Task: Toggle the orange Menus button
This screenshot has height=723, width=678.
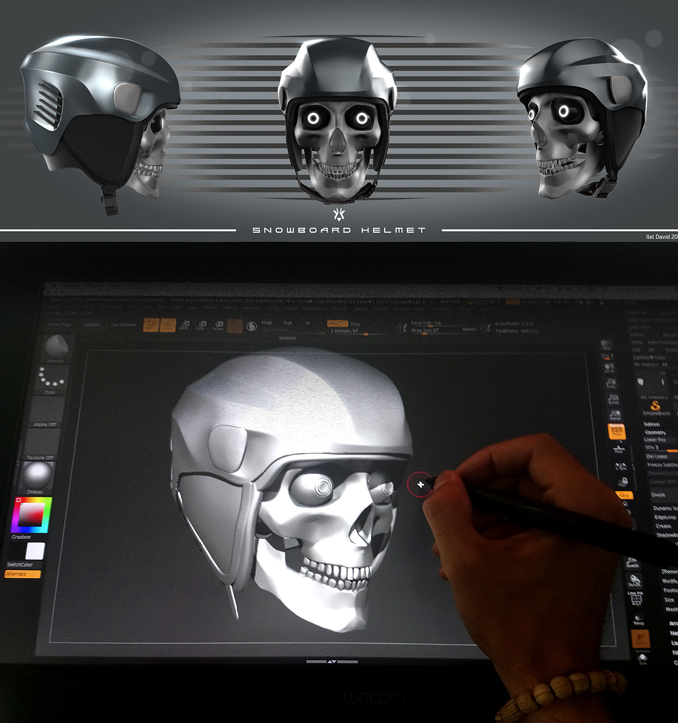Action: coord(513,302)
